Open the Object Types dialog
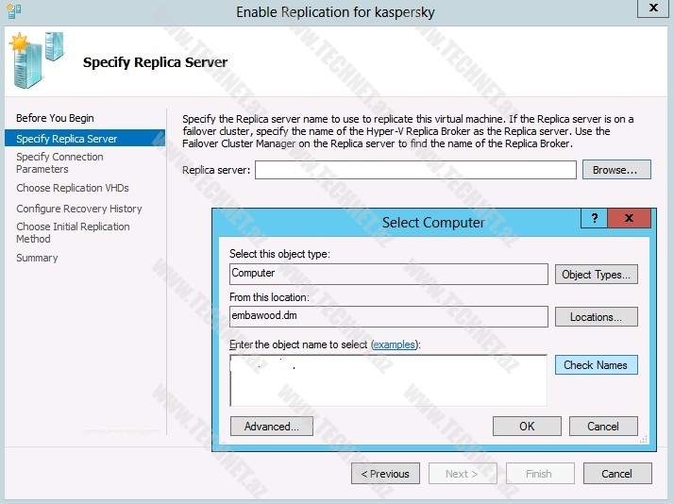 pos(596,275)
